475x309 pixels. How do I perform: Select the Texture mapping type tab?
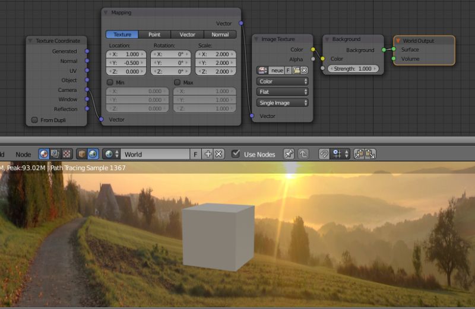coord(122,34)
